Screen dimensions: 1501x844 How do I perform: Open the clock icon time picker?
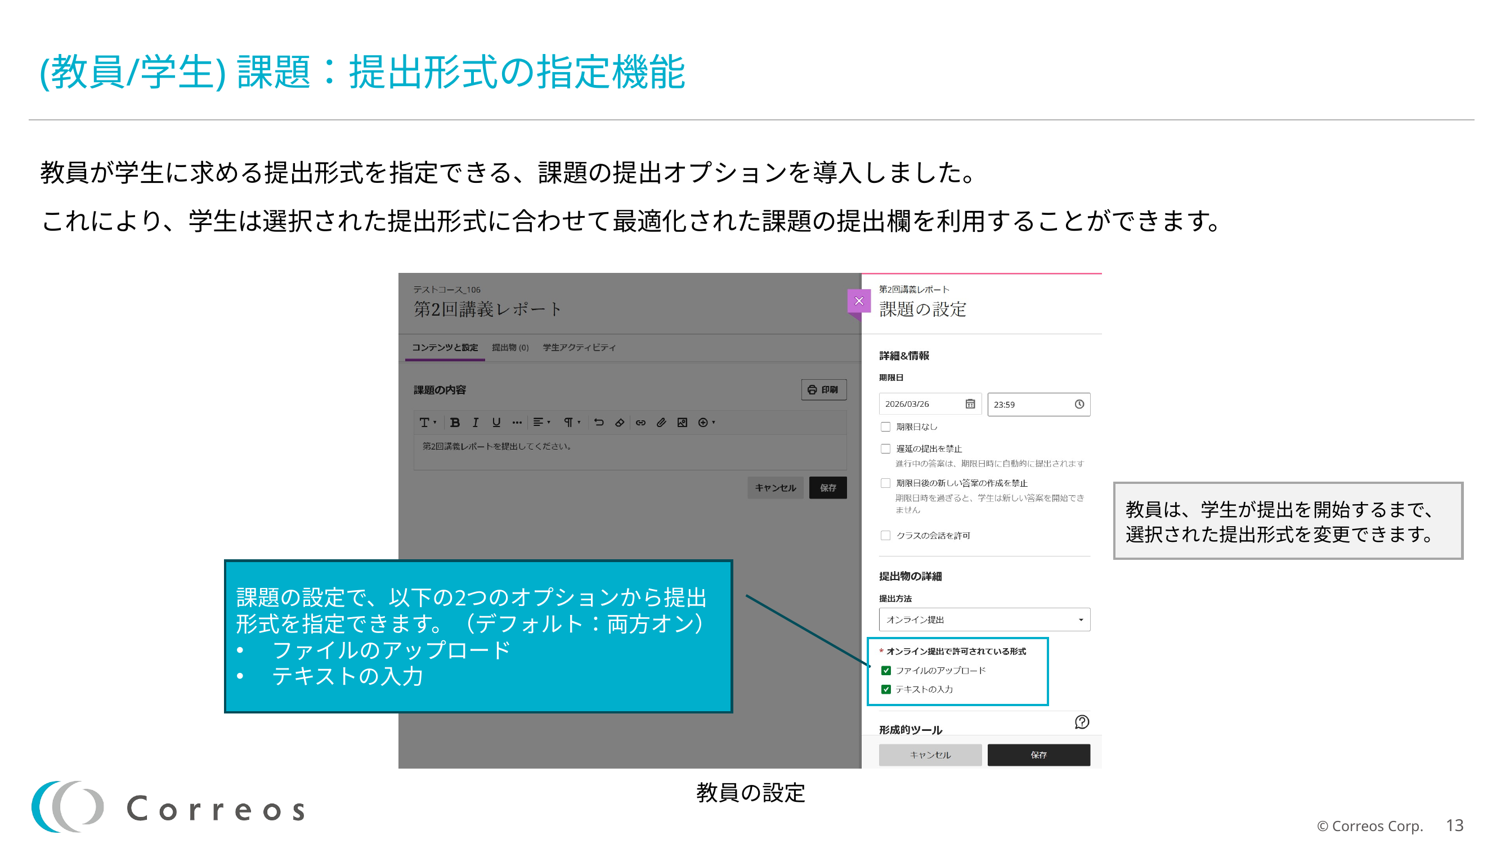point(1079,404)
